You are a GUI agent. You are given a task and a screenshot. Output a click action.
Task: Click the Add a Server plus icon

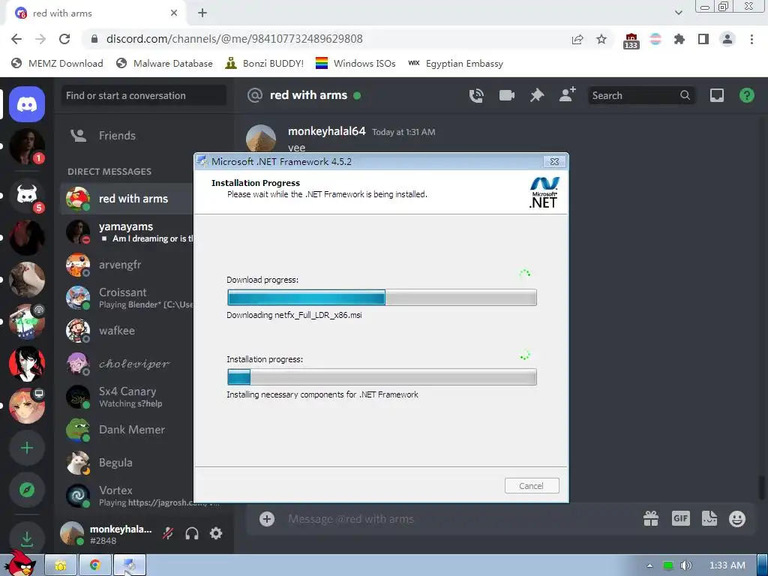point(27,448)
